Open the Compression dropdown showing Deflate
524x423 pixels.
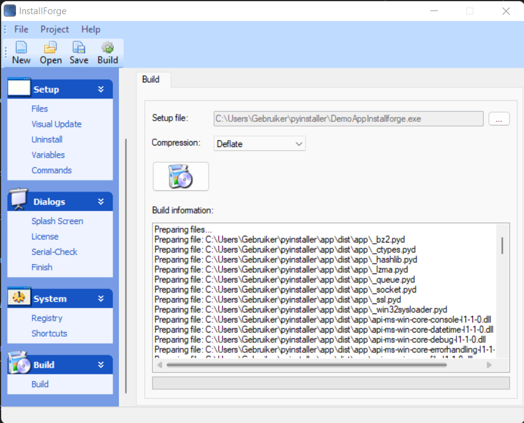260,143
